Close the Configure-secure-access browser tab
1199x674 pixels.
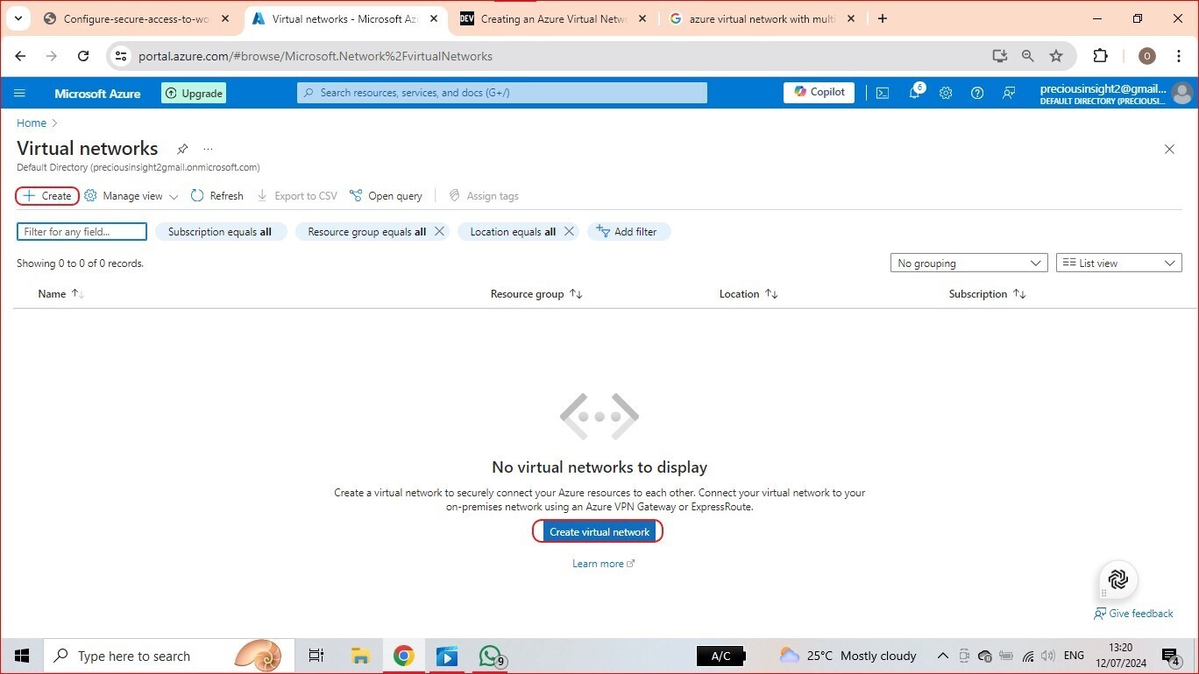tap(225, 19)
